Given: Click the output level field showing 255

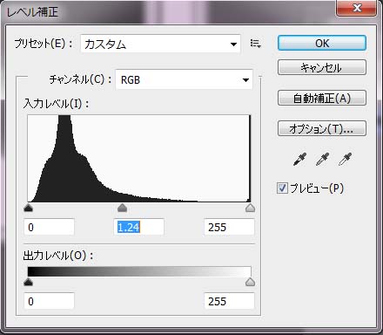Looking at the screenshot, I should point(229,301).
